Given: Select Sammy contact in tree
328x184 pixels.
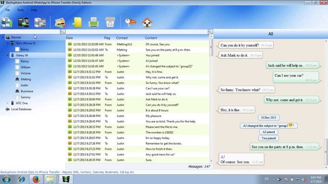Looking at the screenshot, I should pos(26,97).
